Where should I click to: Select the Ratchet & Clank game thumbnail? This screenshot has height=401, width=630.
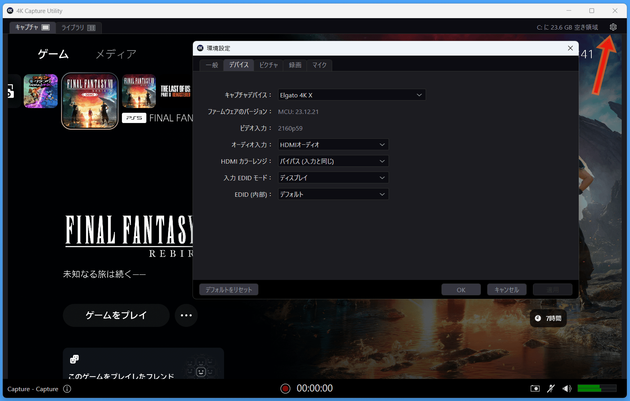pyautogui.click(x=41, y=91)
